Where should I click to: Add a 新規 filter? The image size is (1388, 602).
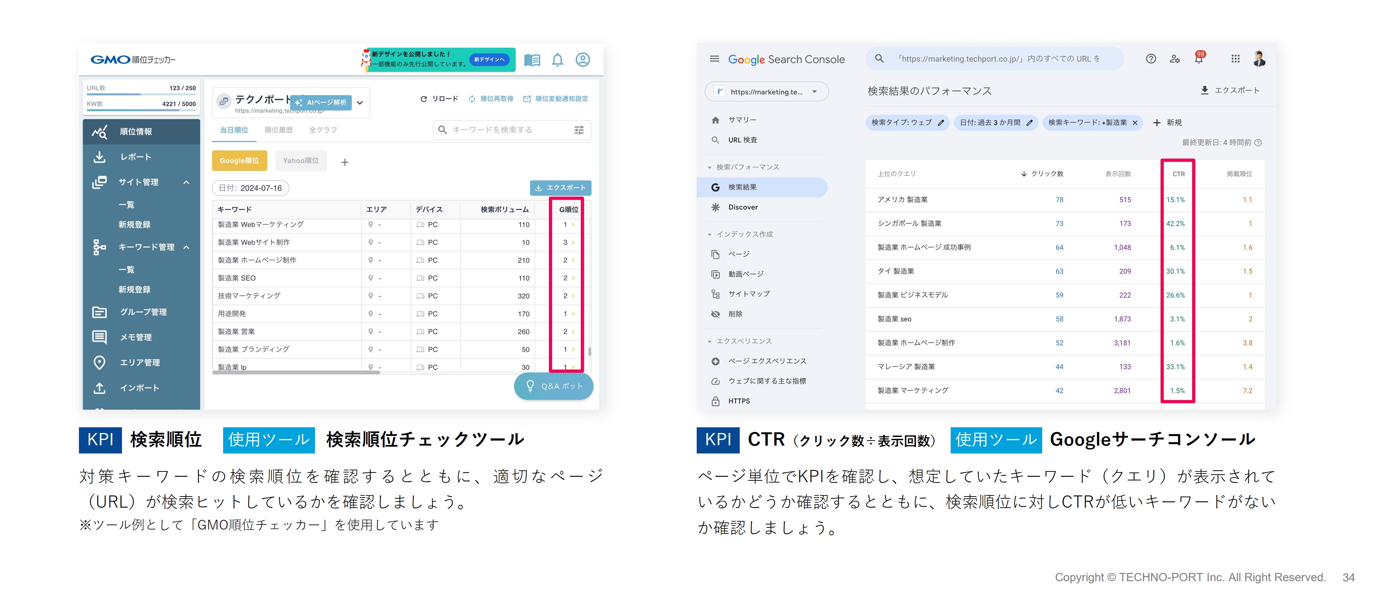[x=1167, y=123]
